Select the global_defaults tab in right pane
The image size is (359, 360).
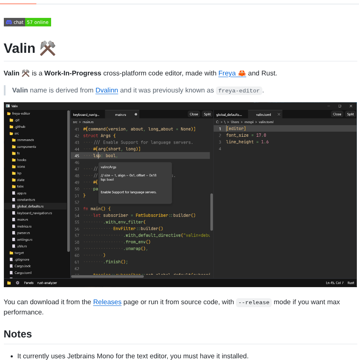point(229,114)
